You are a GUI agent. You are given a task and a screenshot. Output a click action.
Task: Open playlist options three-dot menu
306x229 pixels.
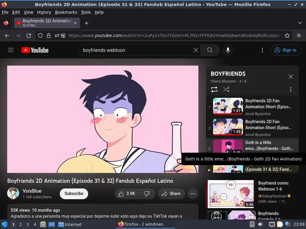click(290, 89)
